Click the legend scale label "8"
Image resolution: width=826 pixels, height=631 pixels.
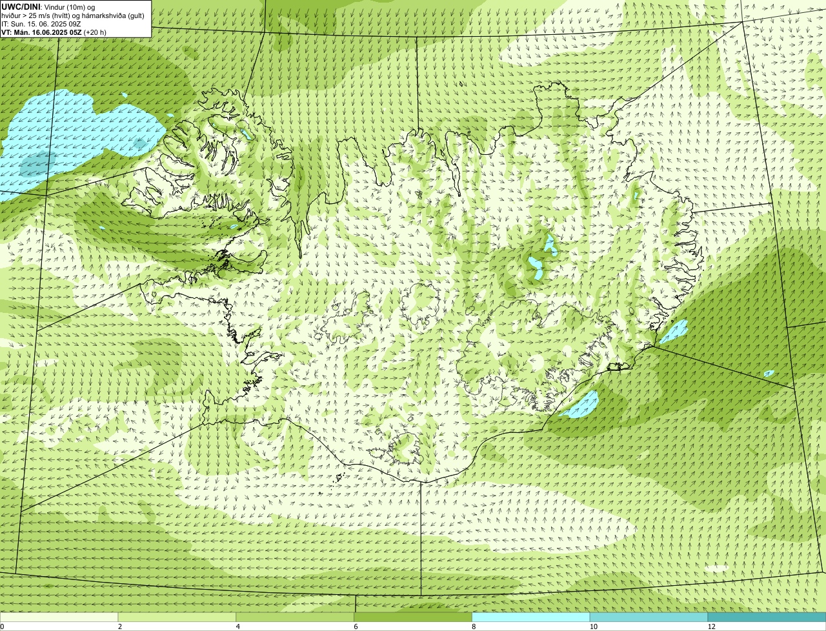coord(474,626)
